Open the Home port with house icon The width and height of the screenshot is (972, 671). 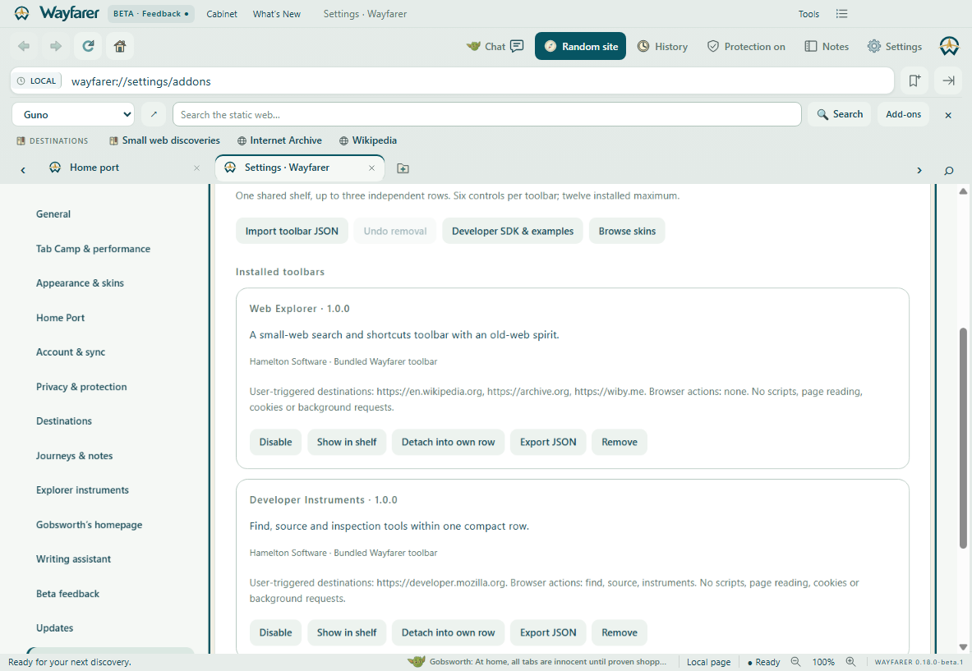120,46
